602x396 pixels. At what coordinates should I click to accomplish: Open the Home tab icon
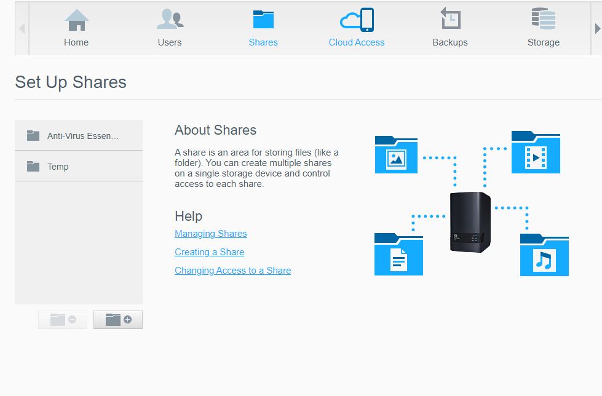click(76, 20)
